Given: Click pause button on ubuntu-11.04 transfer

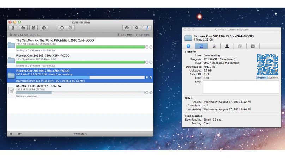Looking at the screenshot, I should pyautogui.click(x=147, y=93).
